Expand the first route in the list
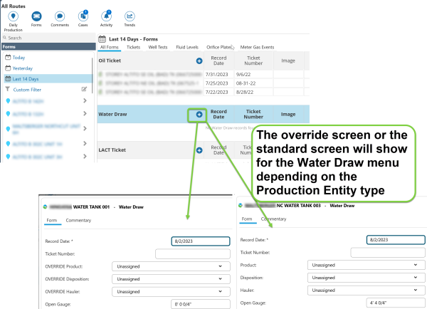The height and width of the screenshot is (309, 427). (85, 103)
